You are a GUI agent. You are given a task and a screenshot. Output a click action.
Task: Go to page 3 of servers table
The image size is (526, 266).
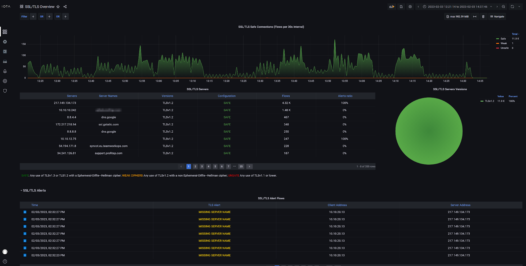[202, 166]
